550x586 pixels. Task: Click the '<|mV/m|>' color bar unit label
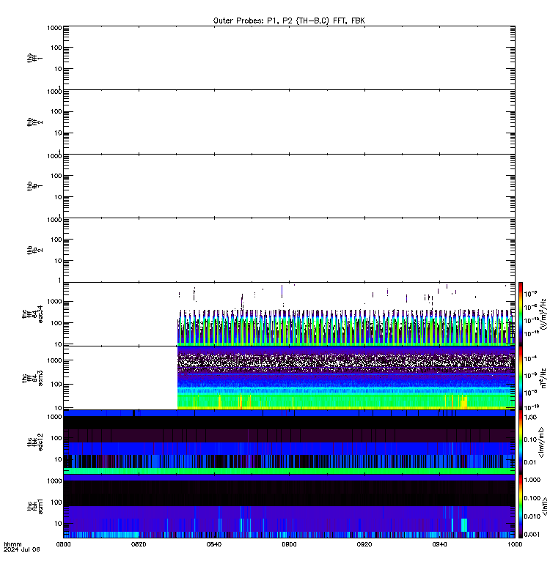point(541,442)
